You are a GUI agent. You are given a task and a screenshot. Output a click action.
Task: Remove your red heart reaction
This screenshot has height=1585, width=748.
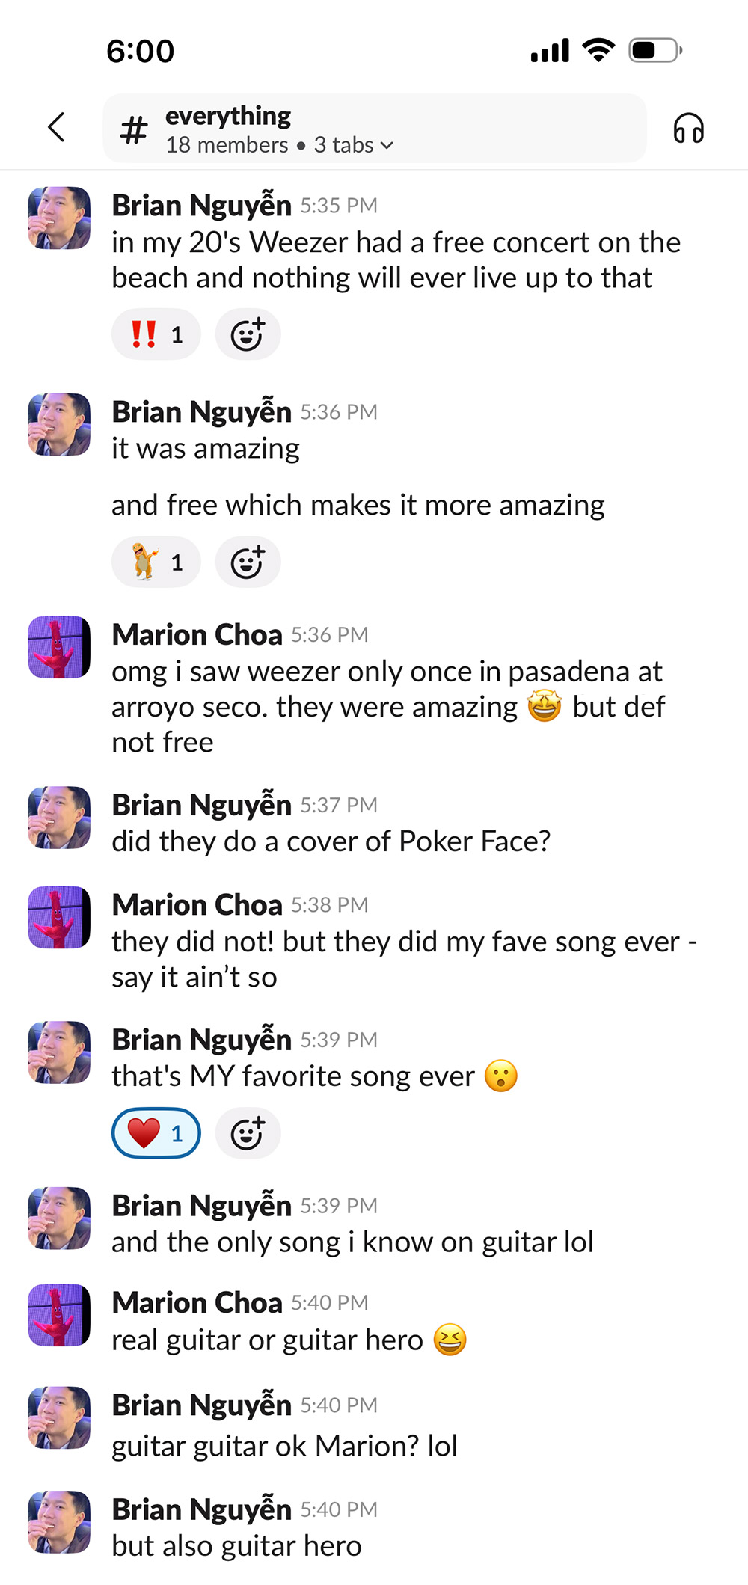(x=156, y=1134)
